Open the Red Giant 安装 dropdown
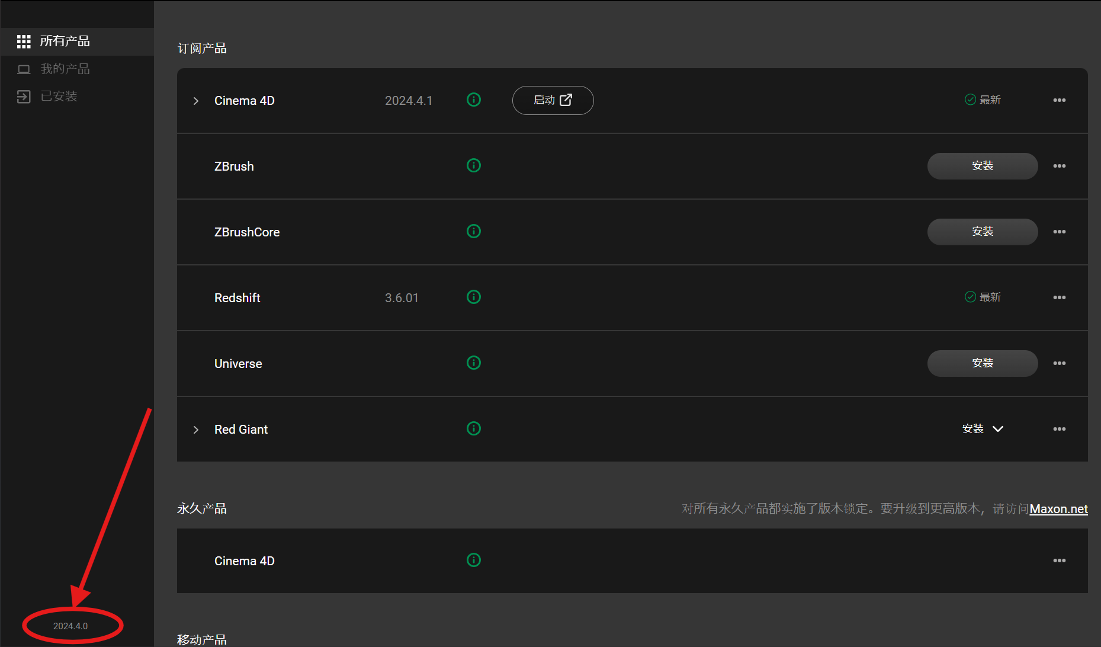This screenshot has height=647, width=1101. point(983,428)
